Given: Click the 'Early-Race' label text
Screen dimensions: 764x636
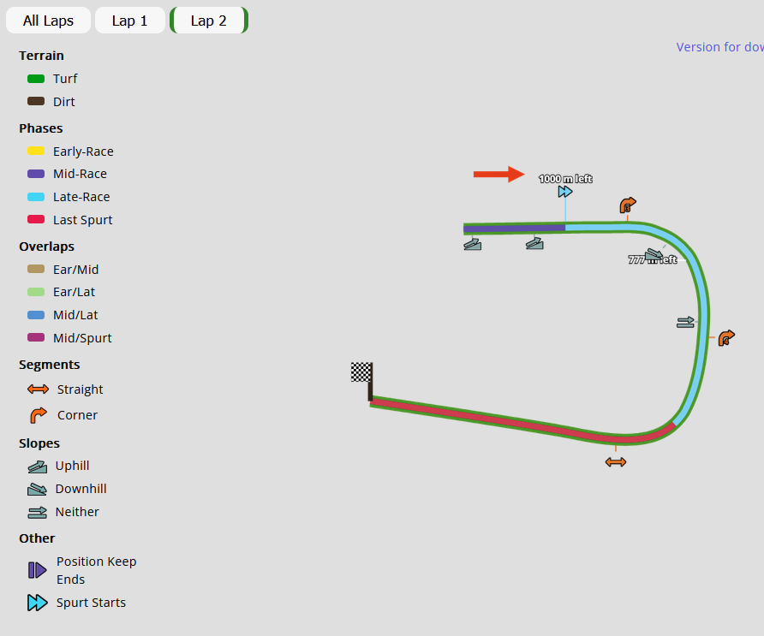Looking at the screenshot, I should click(x=83, y=152).
